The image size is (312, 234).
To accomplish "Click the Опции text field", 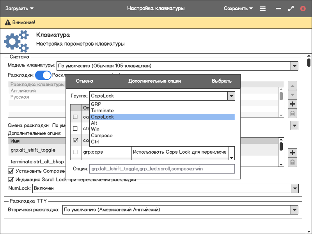I will [162, 169].
